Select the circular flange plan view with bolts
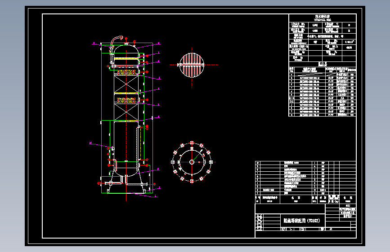 (192, 162)
